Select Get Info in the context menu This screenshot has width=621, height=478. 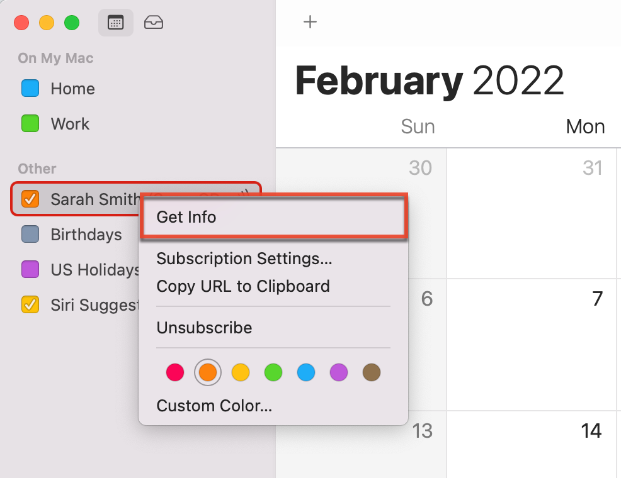pyautogui.click(x=186, y=217)
